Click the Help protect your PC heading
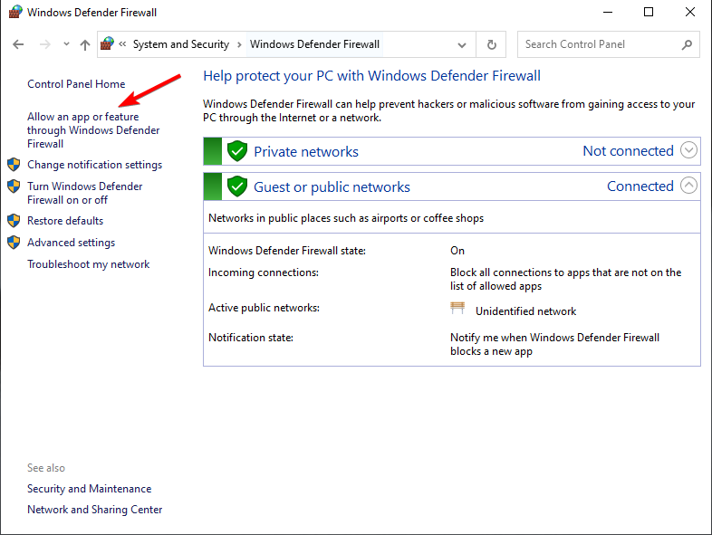 tap(372, 76)
